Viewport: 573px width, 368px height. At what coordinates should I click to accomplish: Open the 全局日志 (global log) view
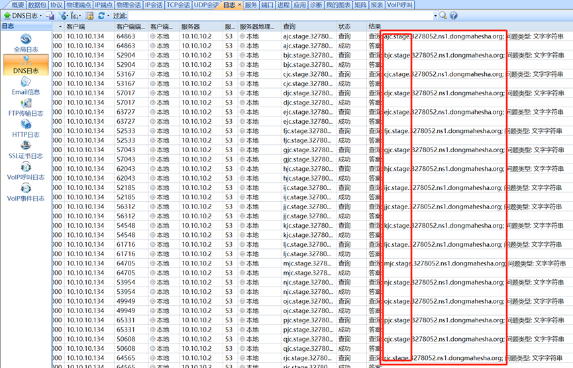coord(26,43)
